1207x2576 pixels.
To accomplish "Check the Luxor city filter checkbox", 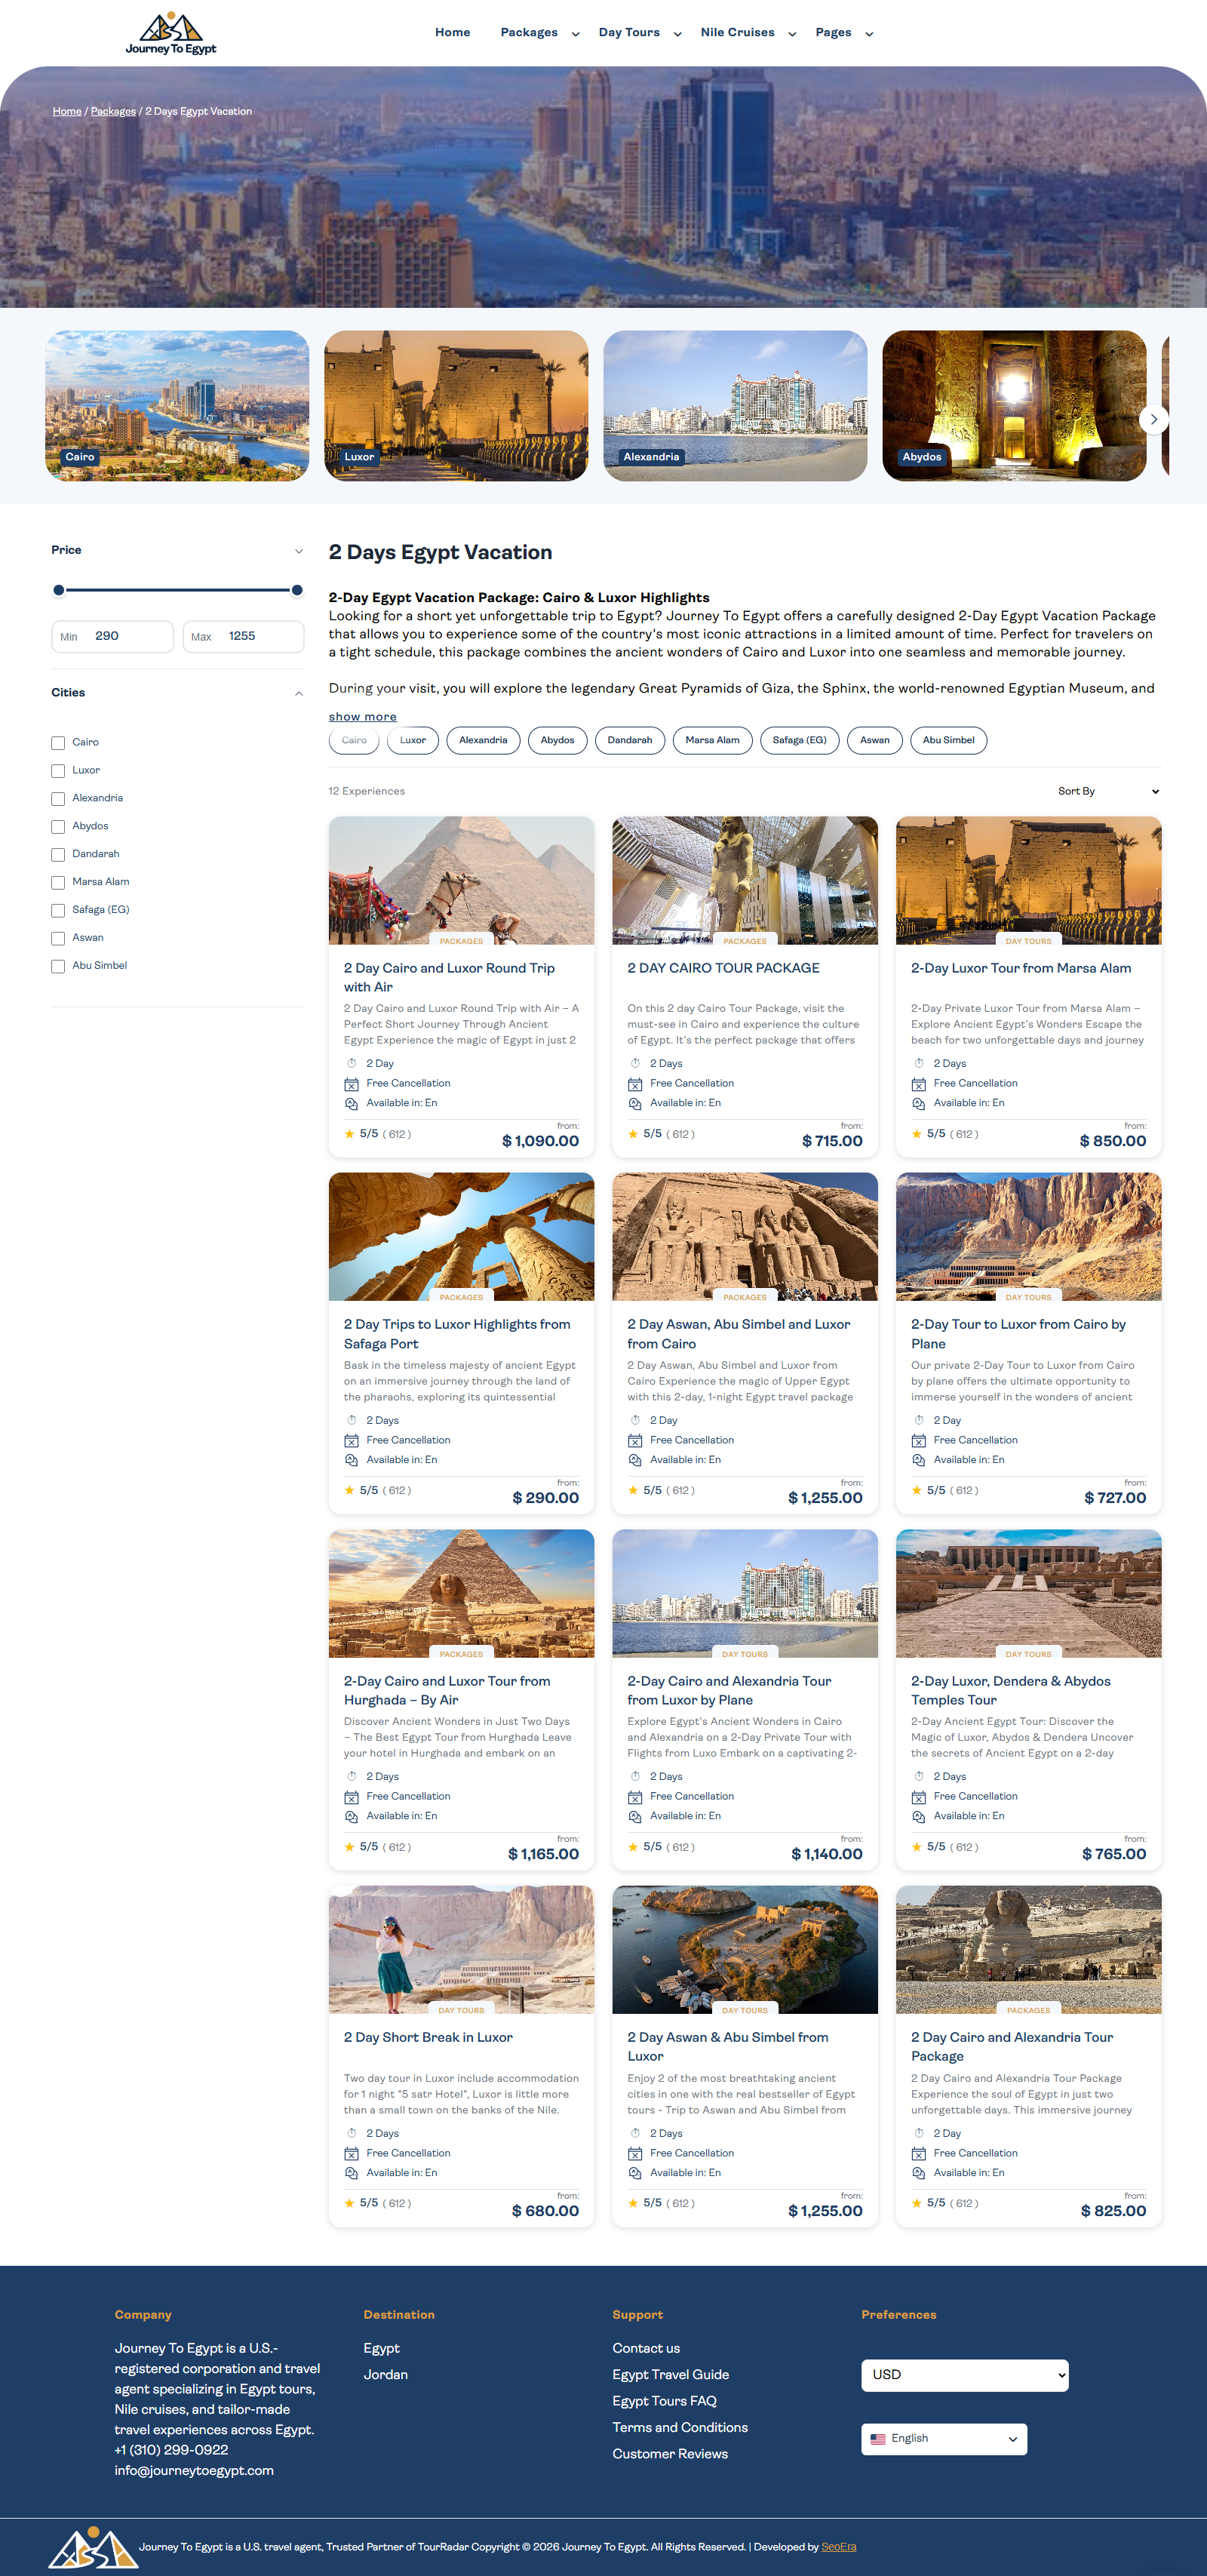I will [58, 771].
